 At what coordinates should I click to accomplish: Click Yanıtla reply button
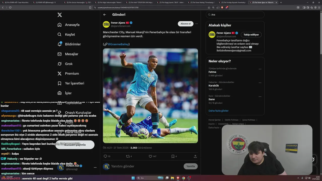pos(191,166)
